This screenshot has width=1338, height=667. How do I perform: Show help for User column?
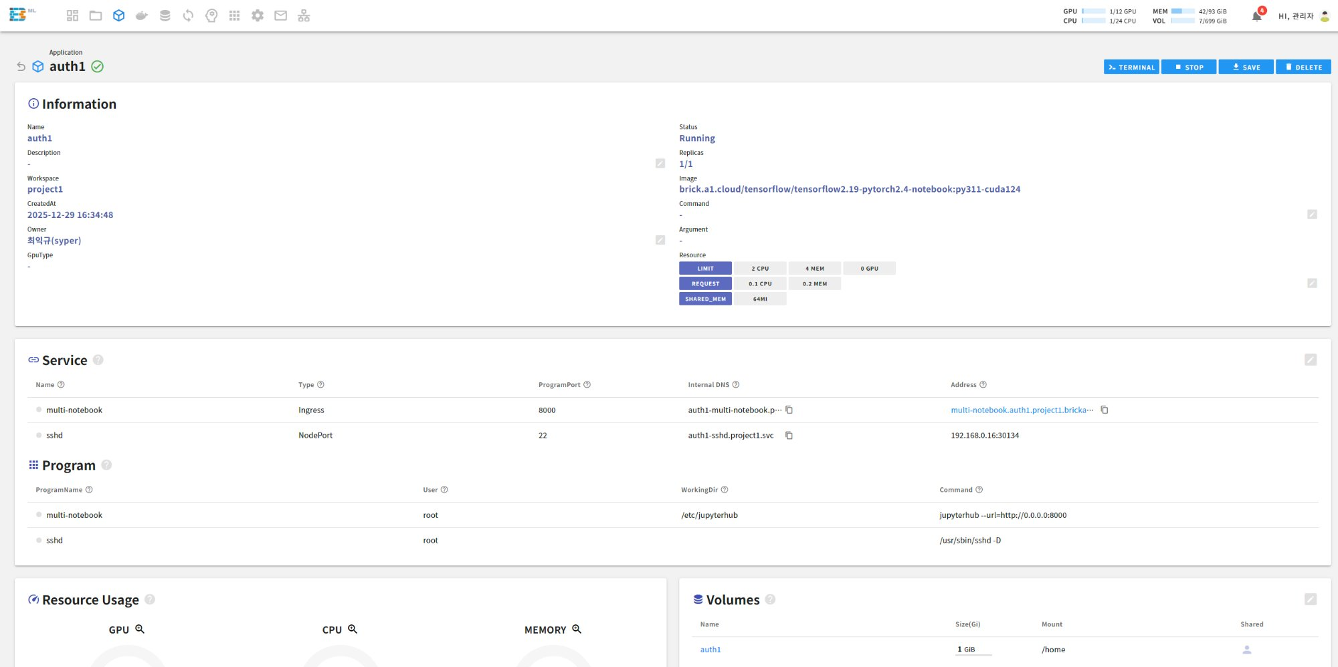[x=444, y=490]
